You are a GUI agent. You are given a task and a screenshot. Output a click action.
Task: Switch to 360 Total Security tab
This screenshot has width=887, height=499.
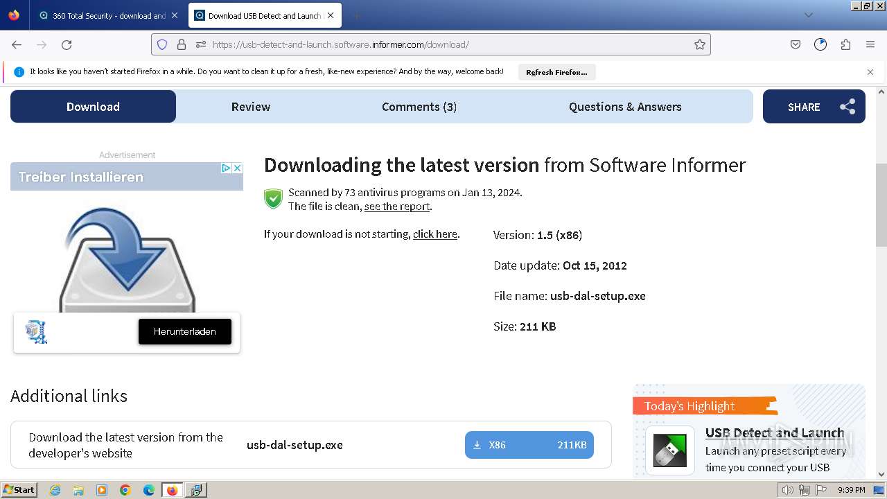click(x=109, y=15)
